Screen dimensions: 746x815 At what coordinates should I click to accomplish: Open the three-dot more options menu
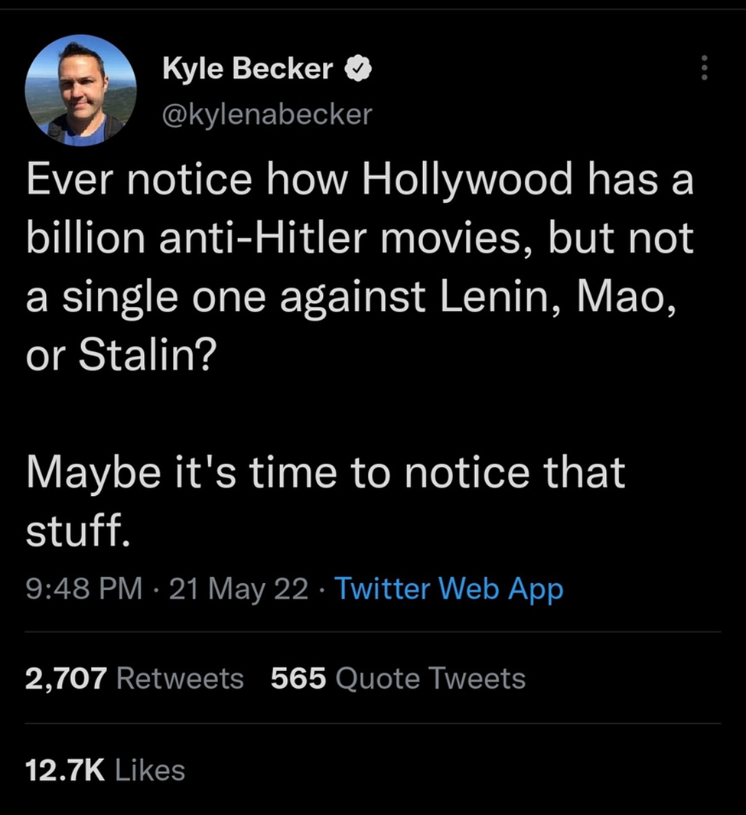point(705,70)
